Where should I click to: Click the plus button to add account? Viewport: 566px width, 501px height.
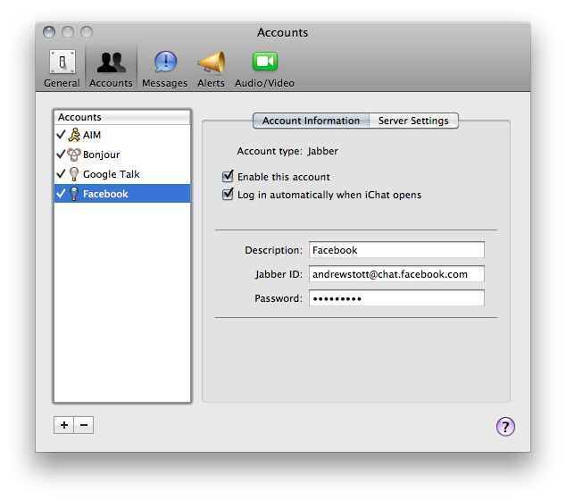click(x=63, y=426)
